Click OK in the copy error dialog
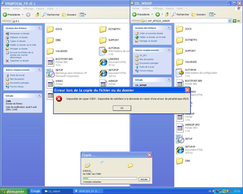The image size is (243, 194). pyautogui.click(x=122, y=108)
